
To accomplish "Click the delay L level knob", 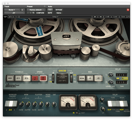I will click(x=111, y=75).
